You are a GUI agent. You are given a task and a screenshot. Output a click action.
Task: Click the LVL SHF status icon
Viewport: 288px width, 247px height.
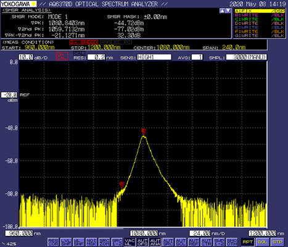coord(66,242)
